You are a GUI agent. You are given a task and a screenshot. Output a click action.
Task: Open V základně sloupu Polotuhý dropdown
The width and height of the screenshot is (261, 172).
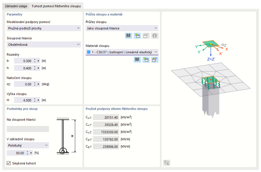[x=28, y=145]
